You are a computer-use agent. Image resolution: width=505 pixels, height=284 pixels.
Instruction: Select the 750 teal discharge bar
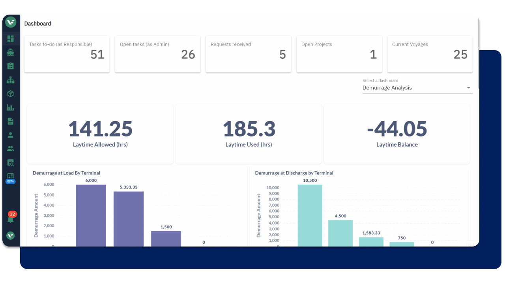tap(402, 244)
